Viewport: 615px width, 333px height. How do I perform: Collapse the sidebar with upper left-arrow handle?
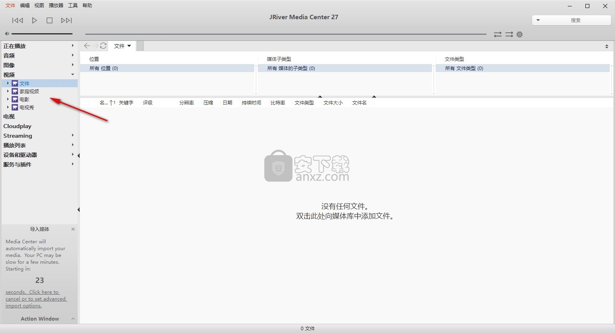pos(78,155)
